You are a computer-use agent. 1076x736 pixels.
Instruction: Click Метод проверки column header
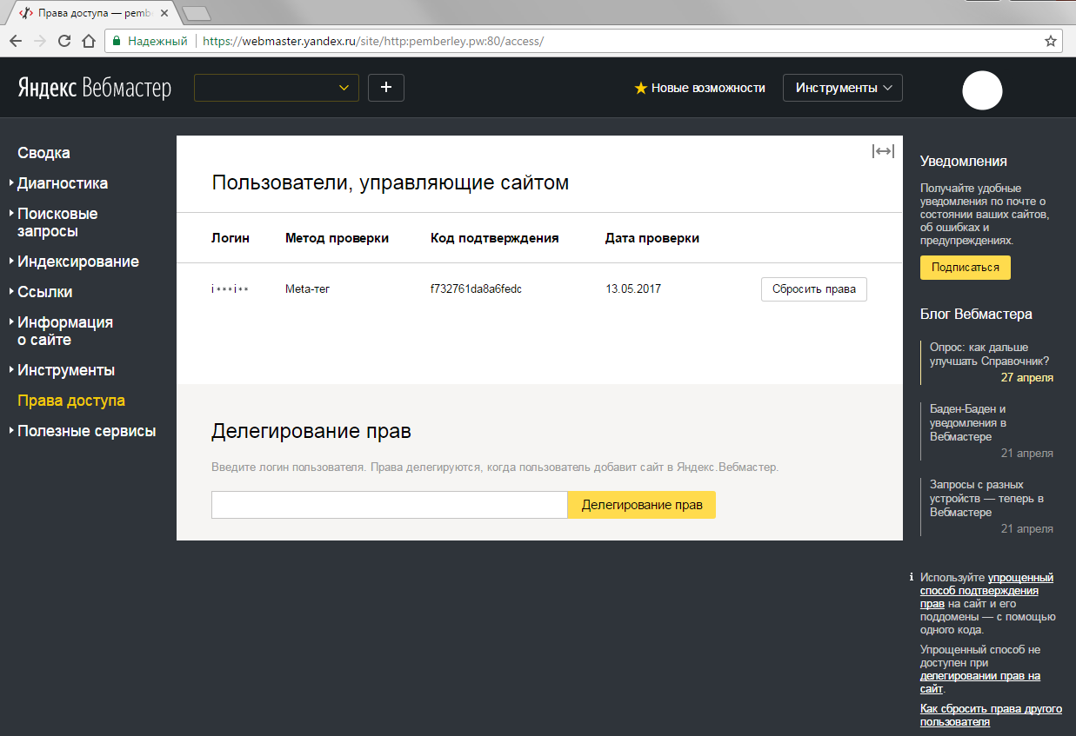coord(337,238)
